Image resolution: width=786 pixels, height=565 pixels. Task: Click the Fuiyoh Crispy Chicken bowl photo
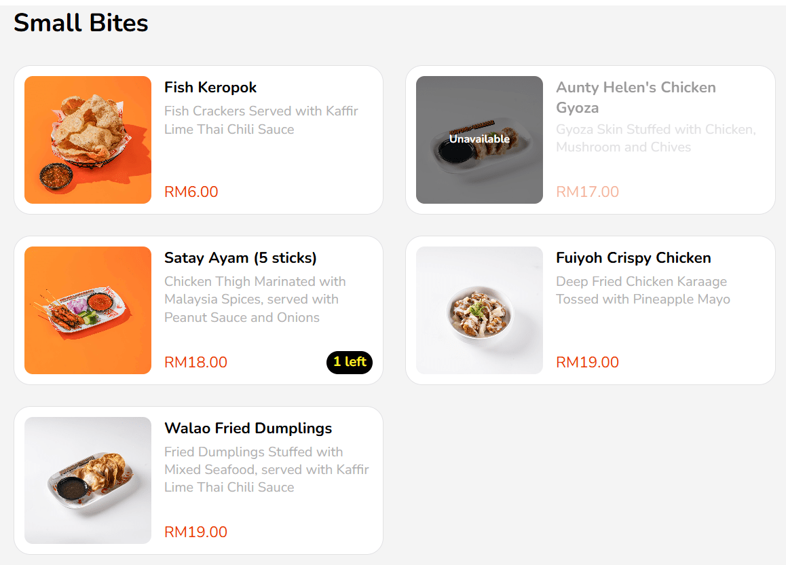tap(479, 310)
